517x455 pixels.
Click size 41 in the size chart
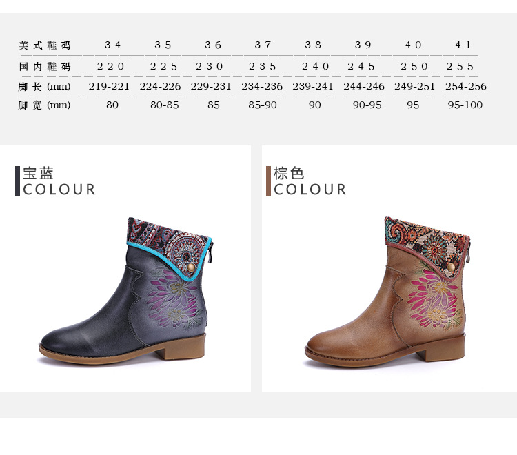tap(463, 45)
